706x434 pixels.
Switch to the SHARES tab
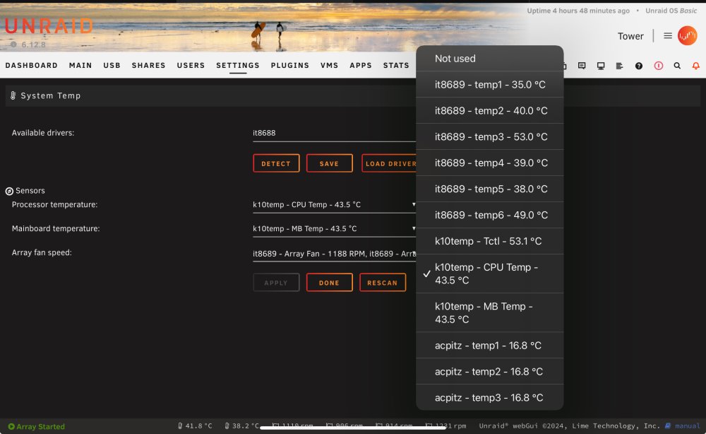click(x=148, y=65)
